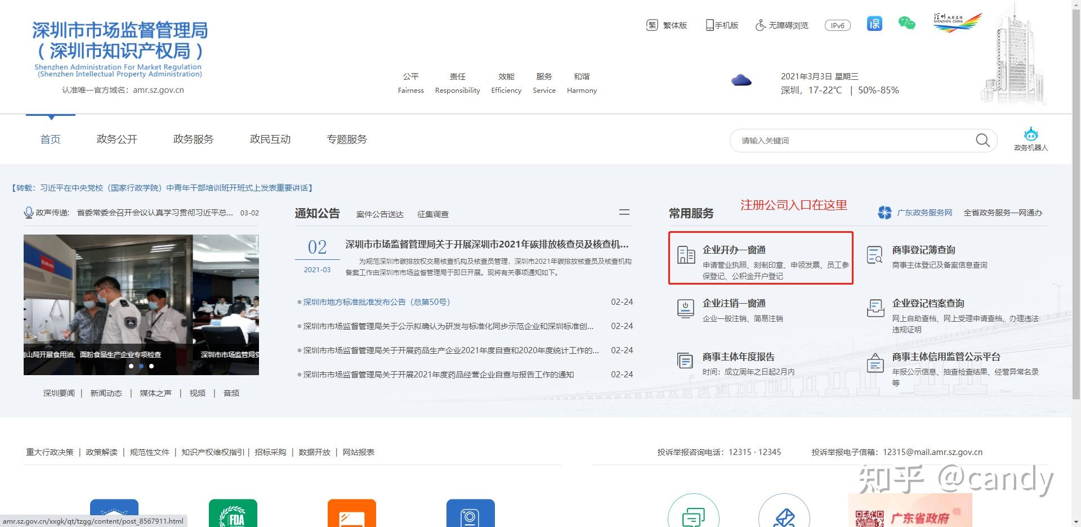Open the 政务机器人 robot icon
The width and height of the screenshot is (1081, 527).
(x=1031, y=134)
